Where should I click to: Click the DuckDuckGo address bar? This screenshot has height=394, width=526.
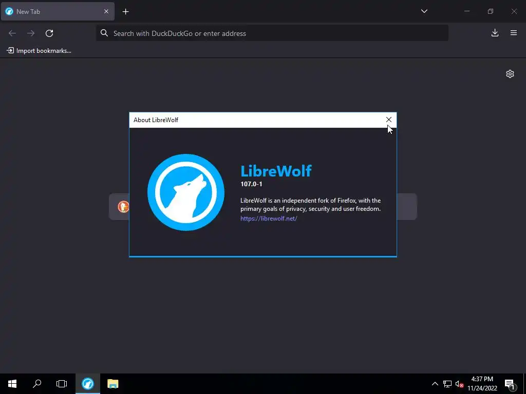tap(272, 33)
